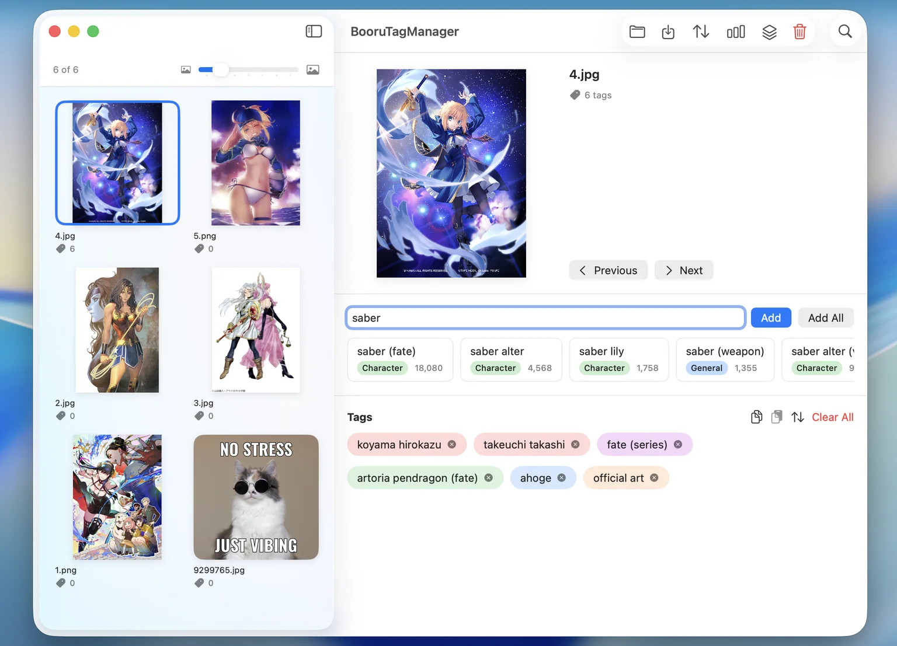The image size is (897, 646).
Task: Click the 3.jpg filename label
Action: [204, 403]
